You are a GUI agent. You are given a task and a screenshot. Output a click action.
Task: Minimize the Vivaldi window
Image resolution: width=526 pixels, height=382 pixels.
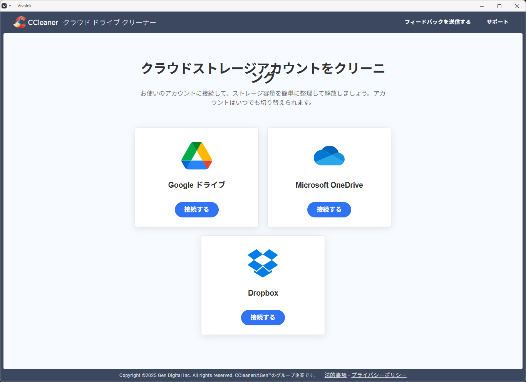[x=482, y=6]
